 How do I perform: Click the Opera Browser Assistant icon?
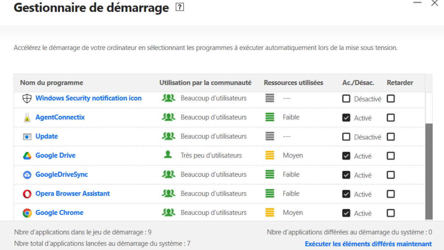(26, 194)
